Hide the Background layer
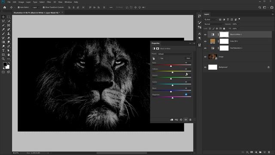 pyautogui.click(x=205, y=67)
